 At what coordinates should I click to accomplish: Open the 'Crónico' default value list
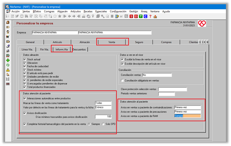click(103, 107)
